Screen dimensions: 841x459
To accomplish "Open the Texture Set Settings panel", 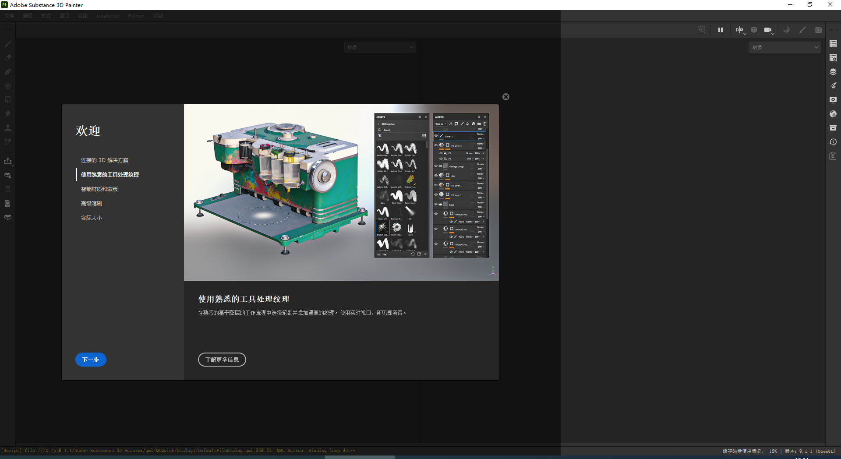I will [833, 58].
